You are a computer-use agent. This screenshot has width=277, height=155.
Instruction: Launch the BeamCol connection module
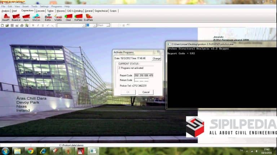point(16,17)
